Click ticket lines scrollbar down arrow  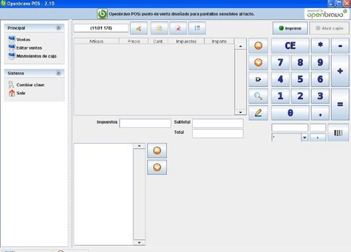click(x=240, y=112)
